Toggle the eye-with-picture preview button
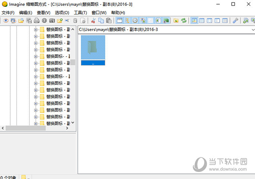 [x=143, y=20]
